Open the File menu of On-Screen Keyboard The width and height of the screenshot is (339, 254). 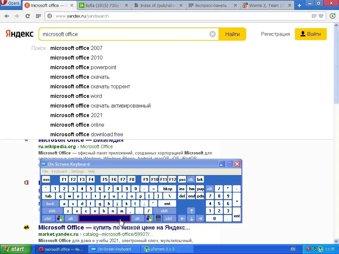pos(45,171)
